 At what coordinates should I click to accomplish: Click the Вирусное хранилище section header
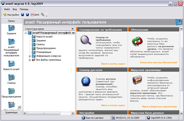pos(154,70)
